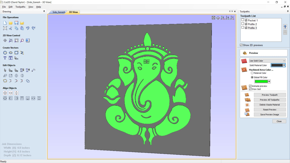Move toolpath up with blue arrow
The image size is (290, 163).
pos(285,27)
